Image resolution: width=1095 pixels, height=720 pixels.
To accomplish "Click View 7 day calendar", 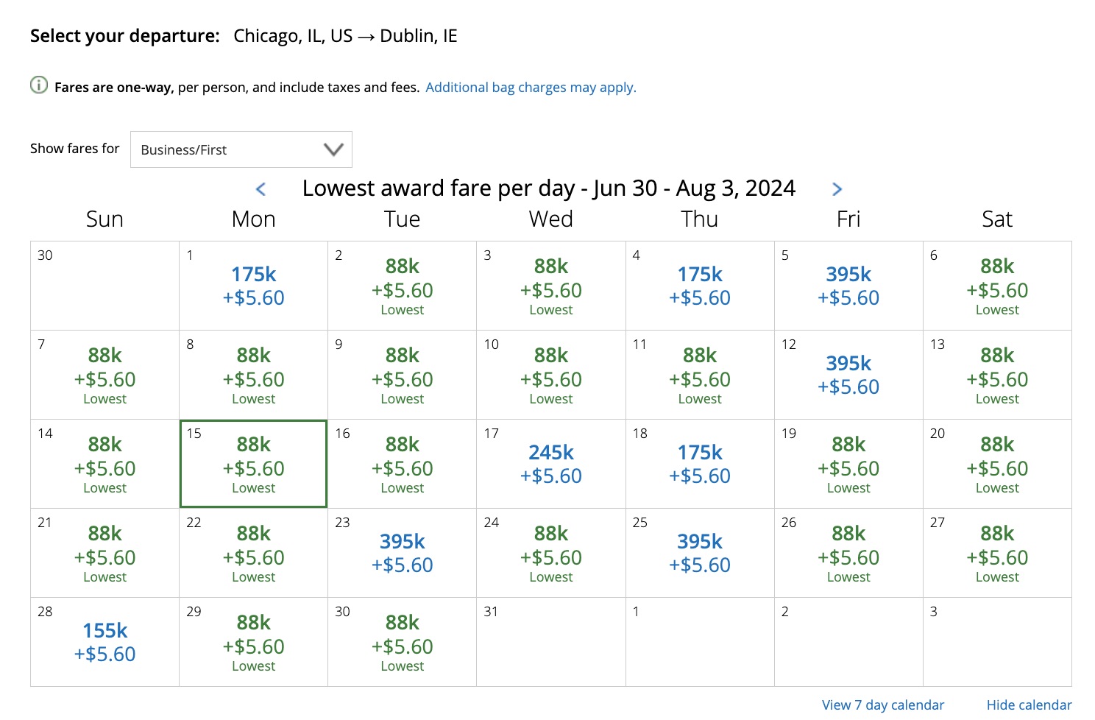I will (882, 705).
